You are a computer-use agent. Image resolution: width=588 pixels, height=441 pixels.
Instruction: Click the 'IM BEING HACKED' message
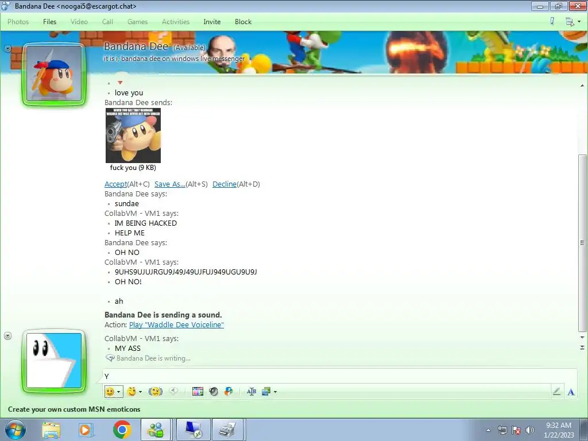pyautogui.click(x=145, y=223)
